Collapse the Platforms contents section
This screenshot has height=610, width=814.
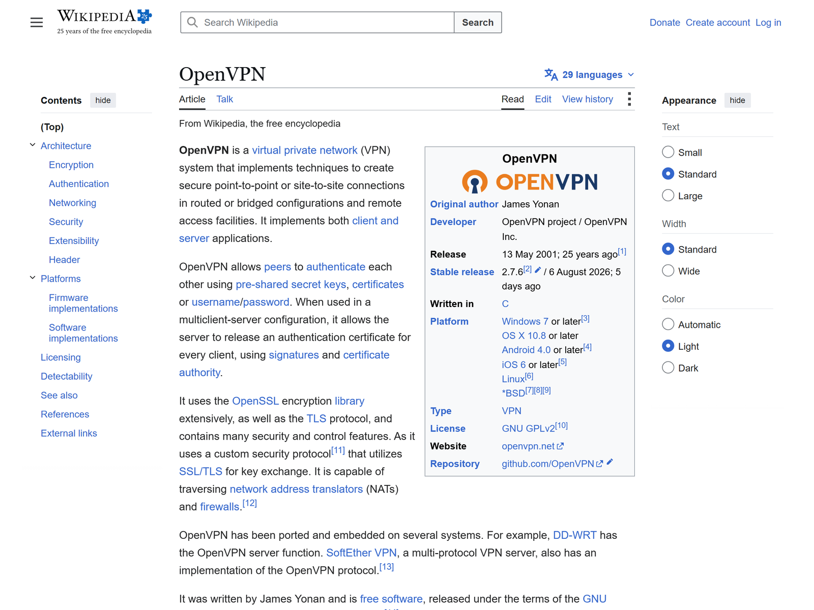point(33,278)
